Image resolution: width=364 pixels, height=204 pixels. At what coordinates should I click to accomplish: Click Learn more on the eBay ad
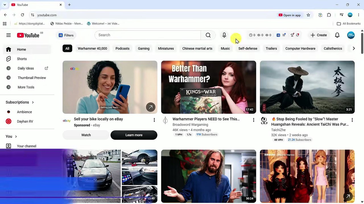[x=134, y=135]
